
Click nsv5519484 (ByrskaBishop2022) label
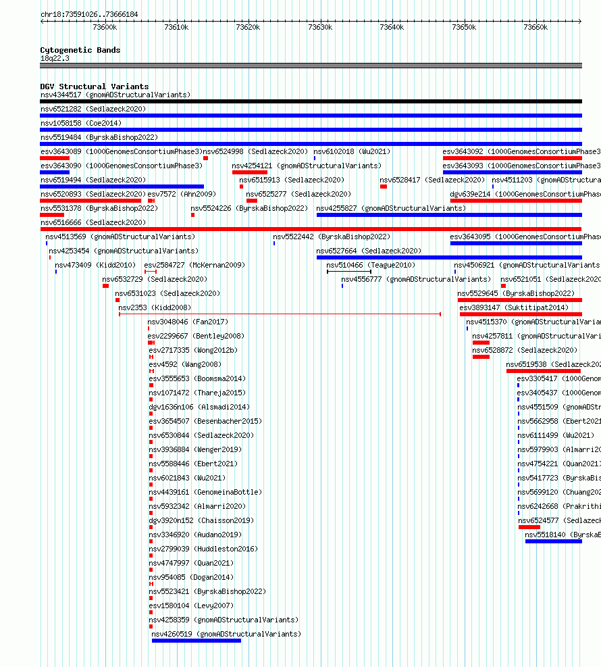pos(99,137)
